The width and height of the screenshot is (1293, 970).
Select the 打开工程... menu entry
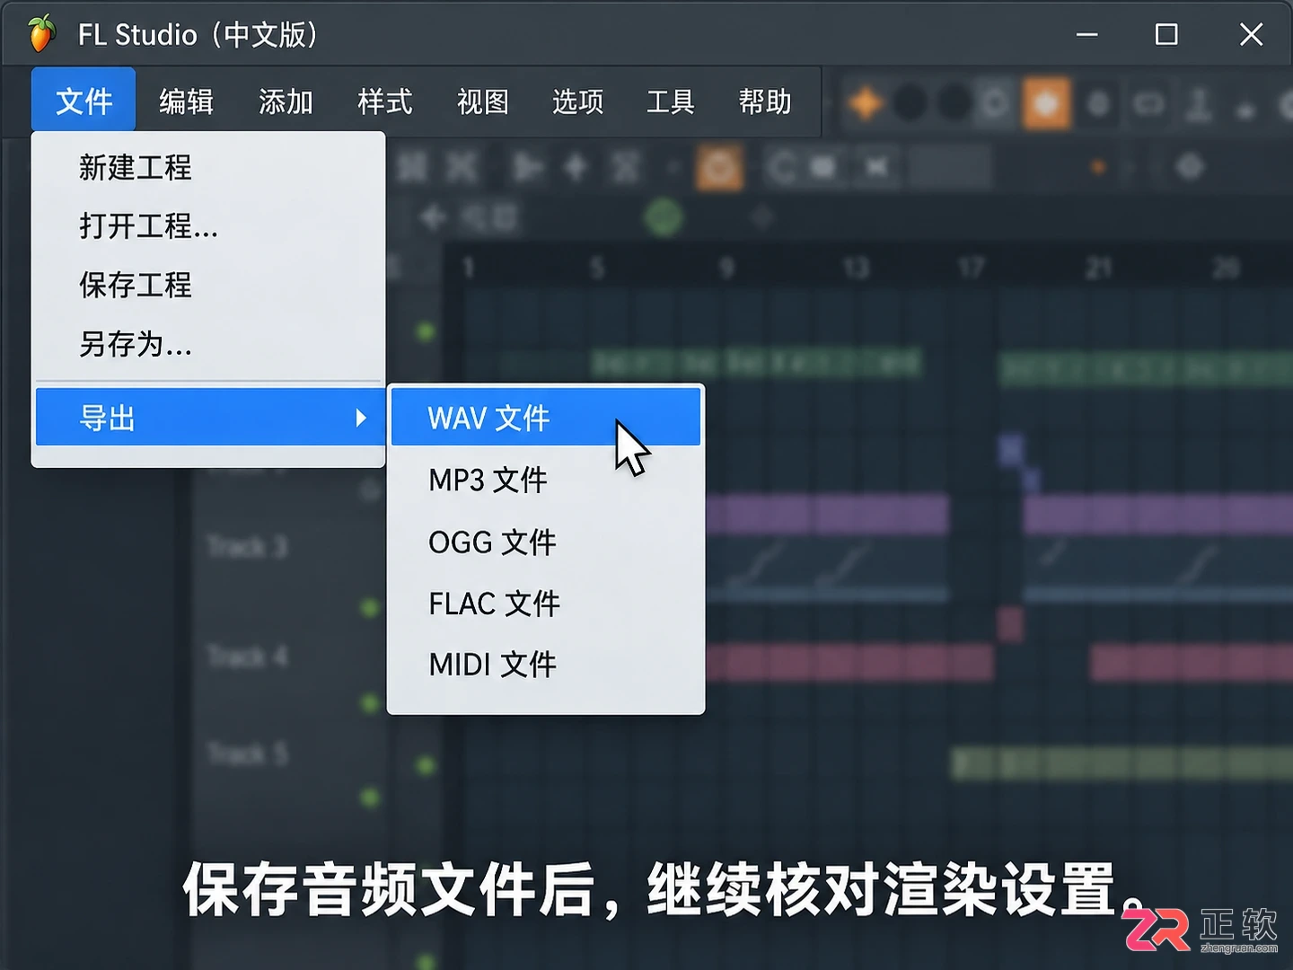208,225
